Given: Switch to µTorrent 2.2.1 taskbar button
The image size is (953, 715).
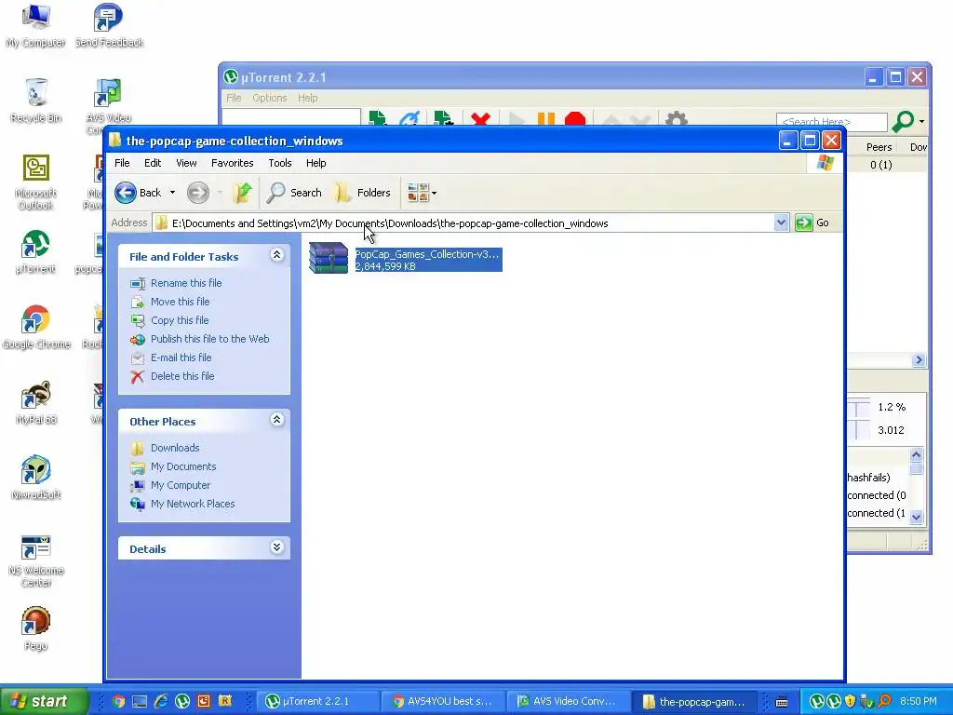Looking at the screenshot, I should 317,701.
